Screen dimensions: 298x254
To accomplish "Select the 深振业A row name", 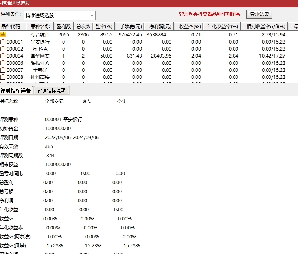I will (40, 63).
